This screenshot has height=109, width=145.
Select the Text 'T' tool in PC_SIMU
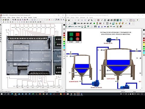coord(104,23)
